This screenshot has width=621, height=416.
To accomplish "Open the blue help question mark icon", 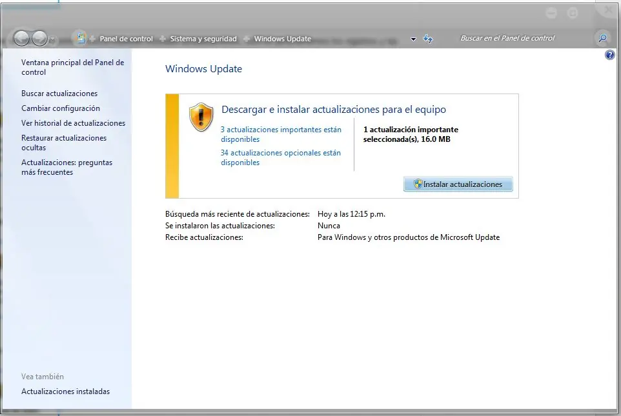I will tap(610, 55).
